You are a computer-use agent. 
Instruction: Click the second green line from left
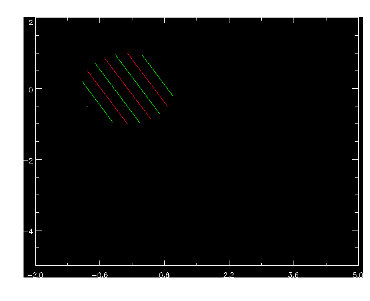click(116, 92)
